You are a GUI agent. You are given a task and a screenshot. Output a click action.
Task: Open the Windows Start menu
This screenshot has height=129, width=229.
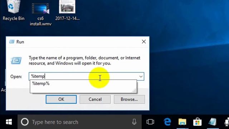tap(9, 122)
